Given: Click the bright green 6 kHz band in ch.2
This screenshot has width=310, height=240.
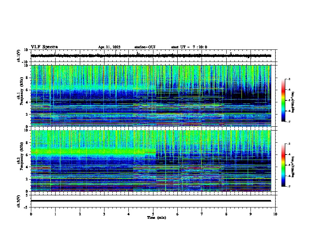Looking at the screenshot, I should [93, 152].
